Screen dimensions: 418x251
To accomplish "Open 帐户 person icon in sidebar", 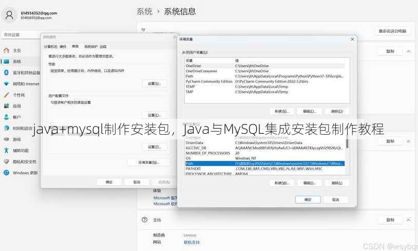I will tap(6, 117).
